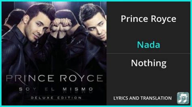Click the SOY EL MISMO album subtitle
The height and width of the screenshot is (107, 192).
pos(56,89)
